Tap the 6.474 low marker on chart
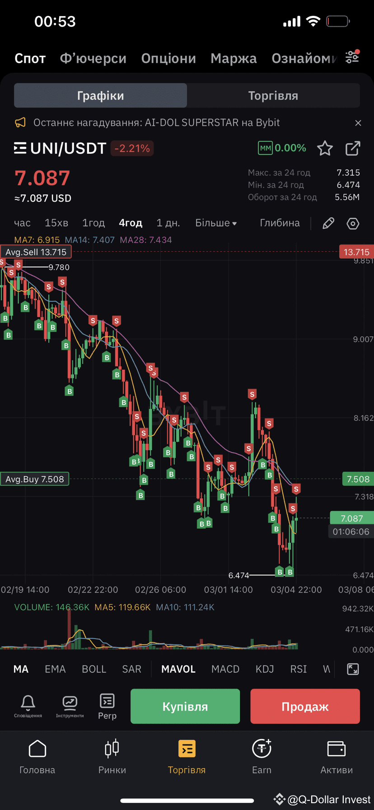Screen dimensions: 374x810 click(238, 575)
